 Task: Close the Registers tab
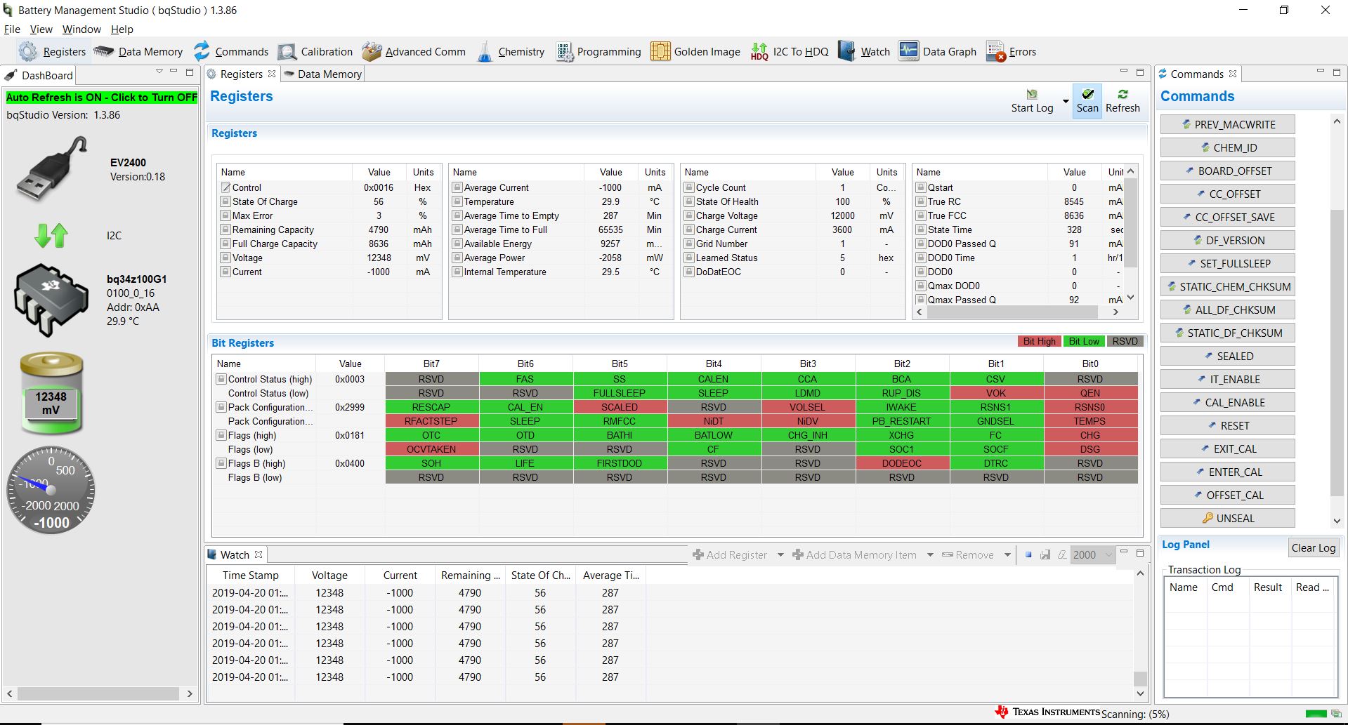272,74
